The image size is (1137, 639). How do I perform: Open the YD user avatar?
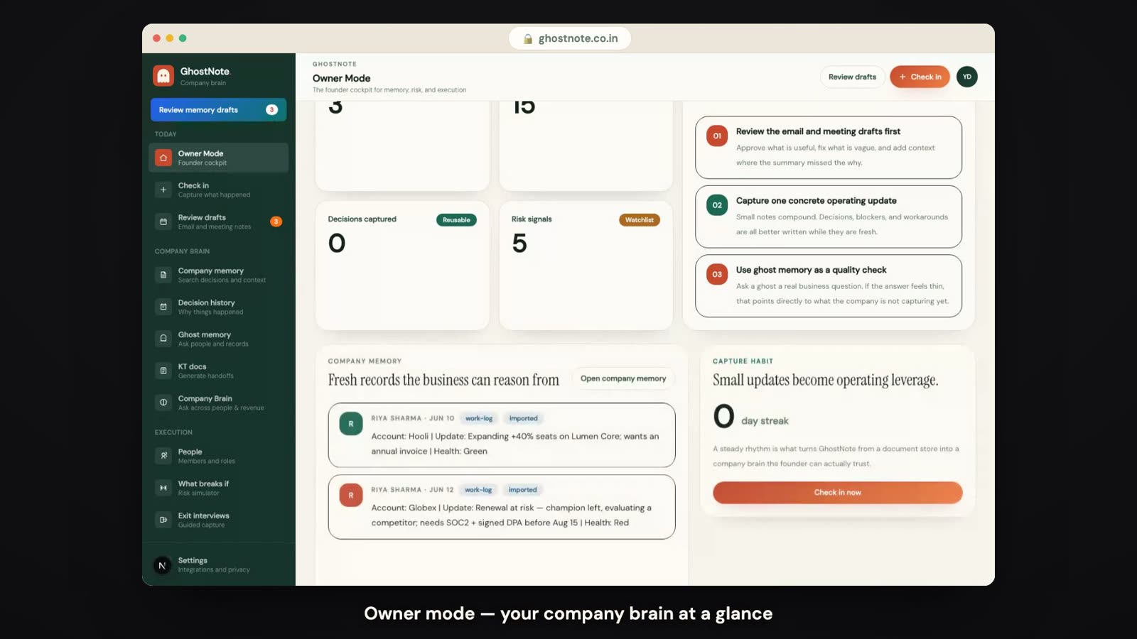tap(967, 77)
